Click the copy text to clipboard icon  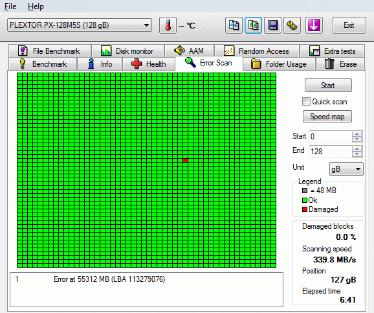tap(234, 25)
